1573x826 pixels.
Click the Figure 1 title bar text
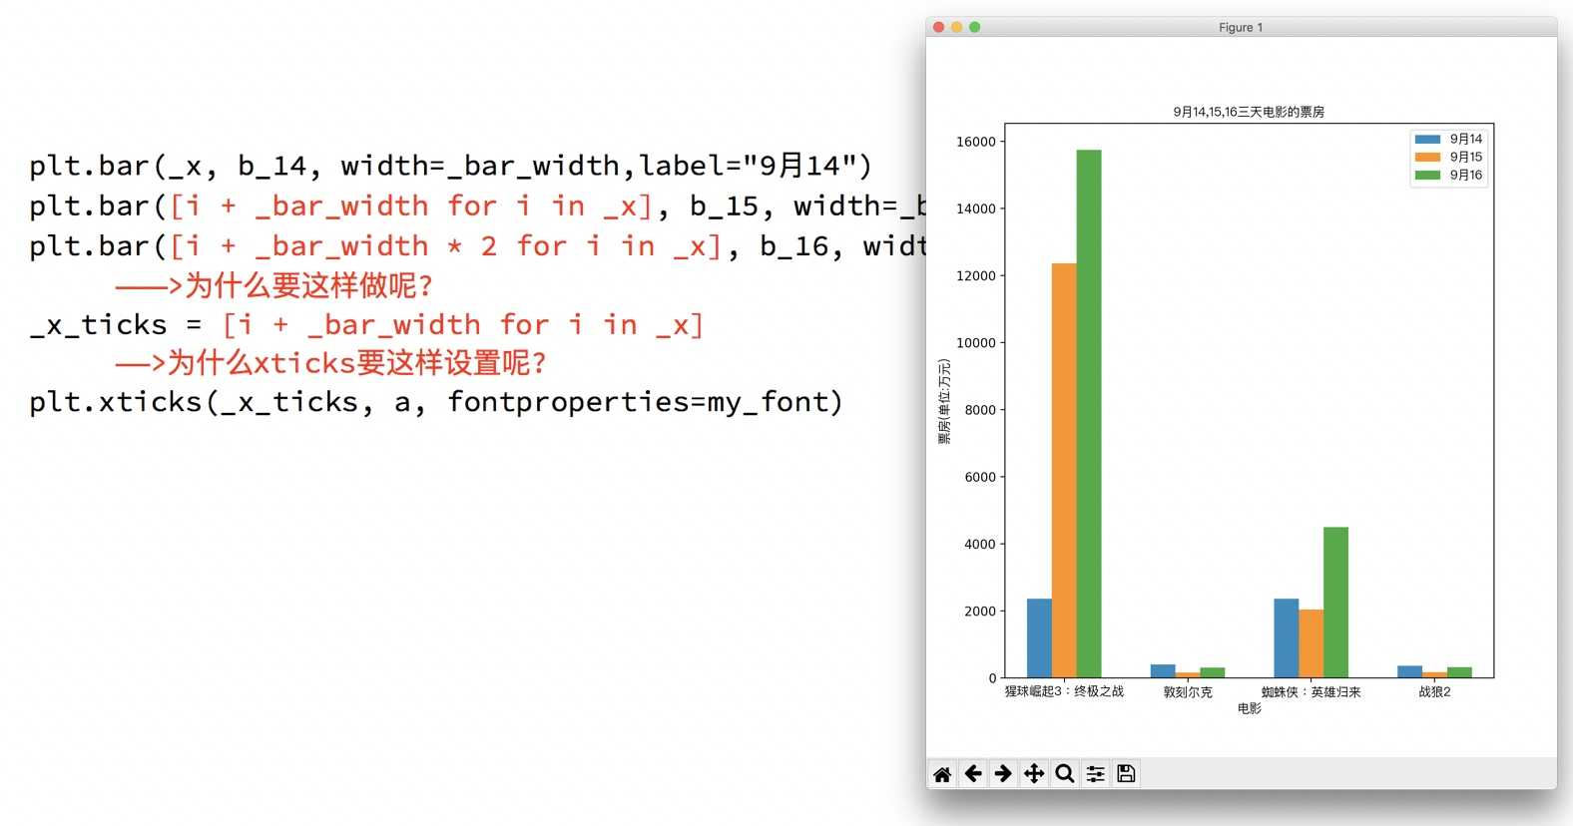[x=1241, y=28]
